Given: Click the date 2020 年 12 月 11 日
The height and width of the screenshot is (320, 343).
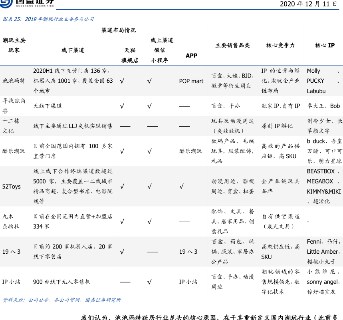Looking at the screenshot, I should [x=308, y=4].
